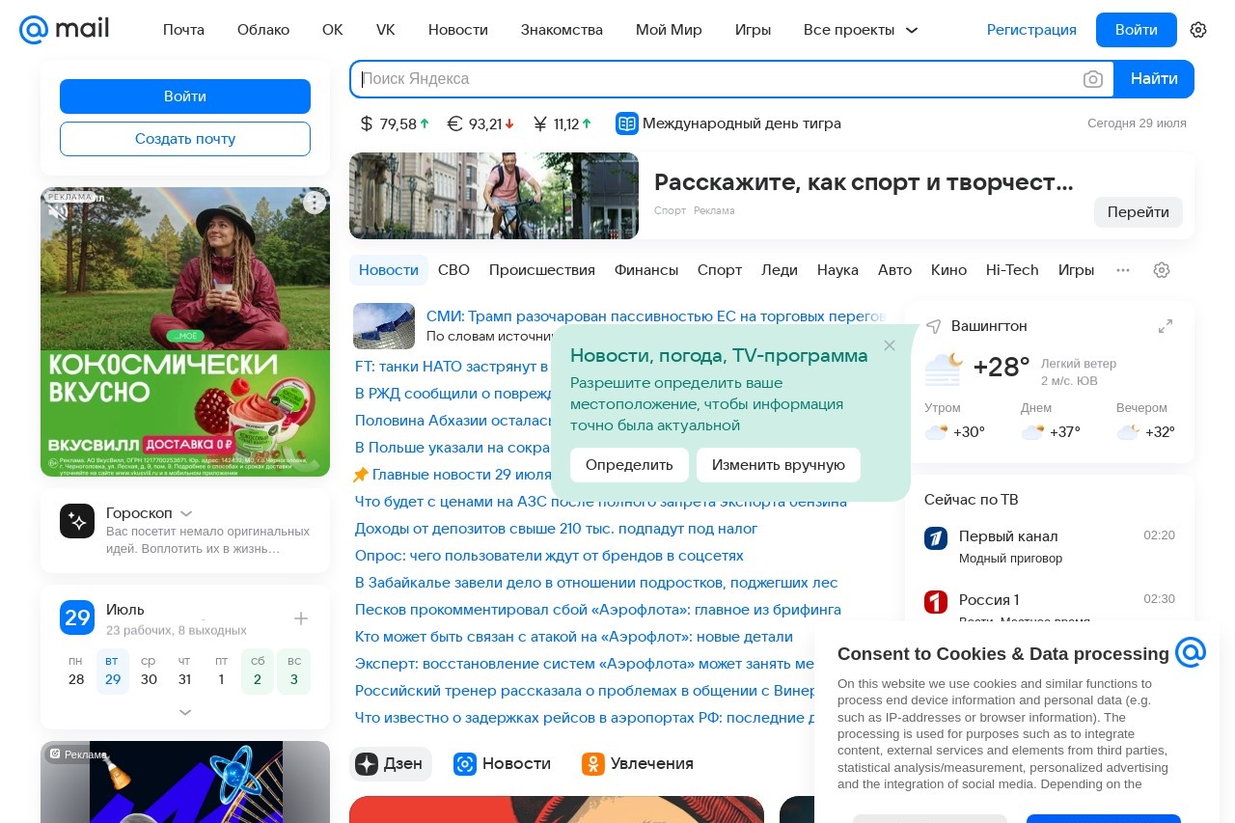Open the cyclist ad thumbnail

click(494, 196)
